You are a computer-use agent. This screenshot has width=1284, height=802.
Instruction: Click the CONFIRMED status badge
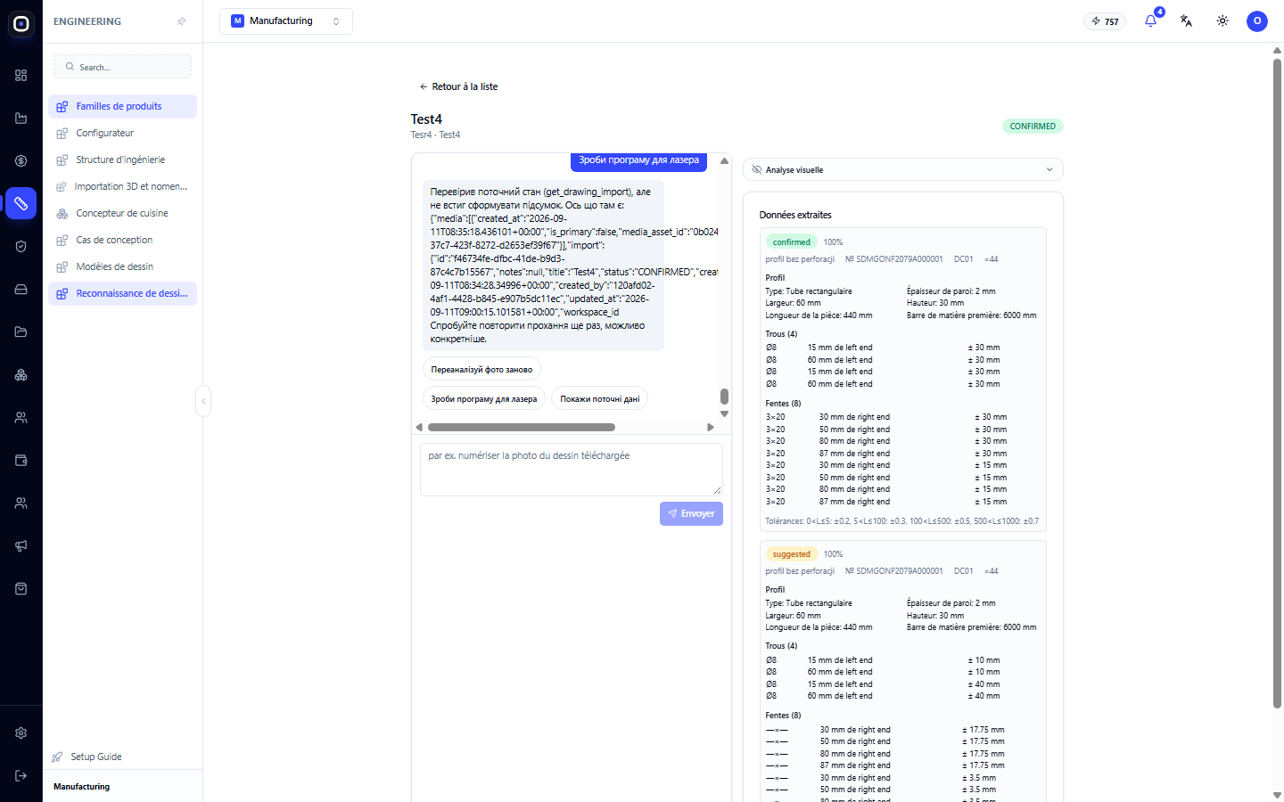point(1033,127)
